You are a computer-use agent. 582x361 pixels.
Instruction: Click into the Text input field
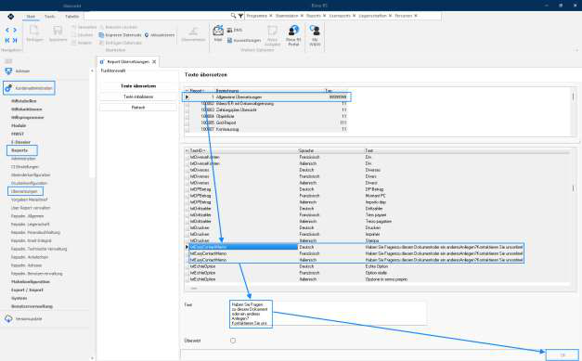[x=328, y=314]
